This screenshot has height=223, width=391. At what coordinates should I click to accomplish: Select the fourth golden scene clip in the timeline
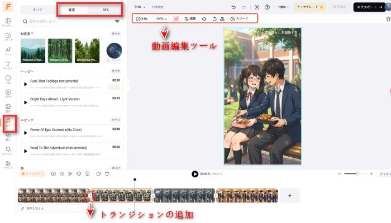pos(247,196)
